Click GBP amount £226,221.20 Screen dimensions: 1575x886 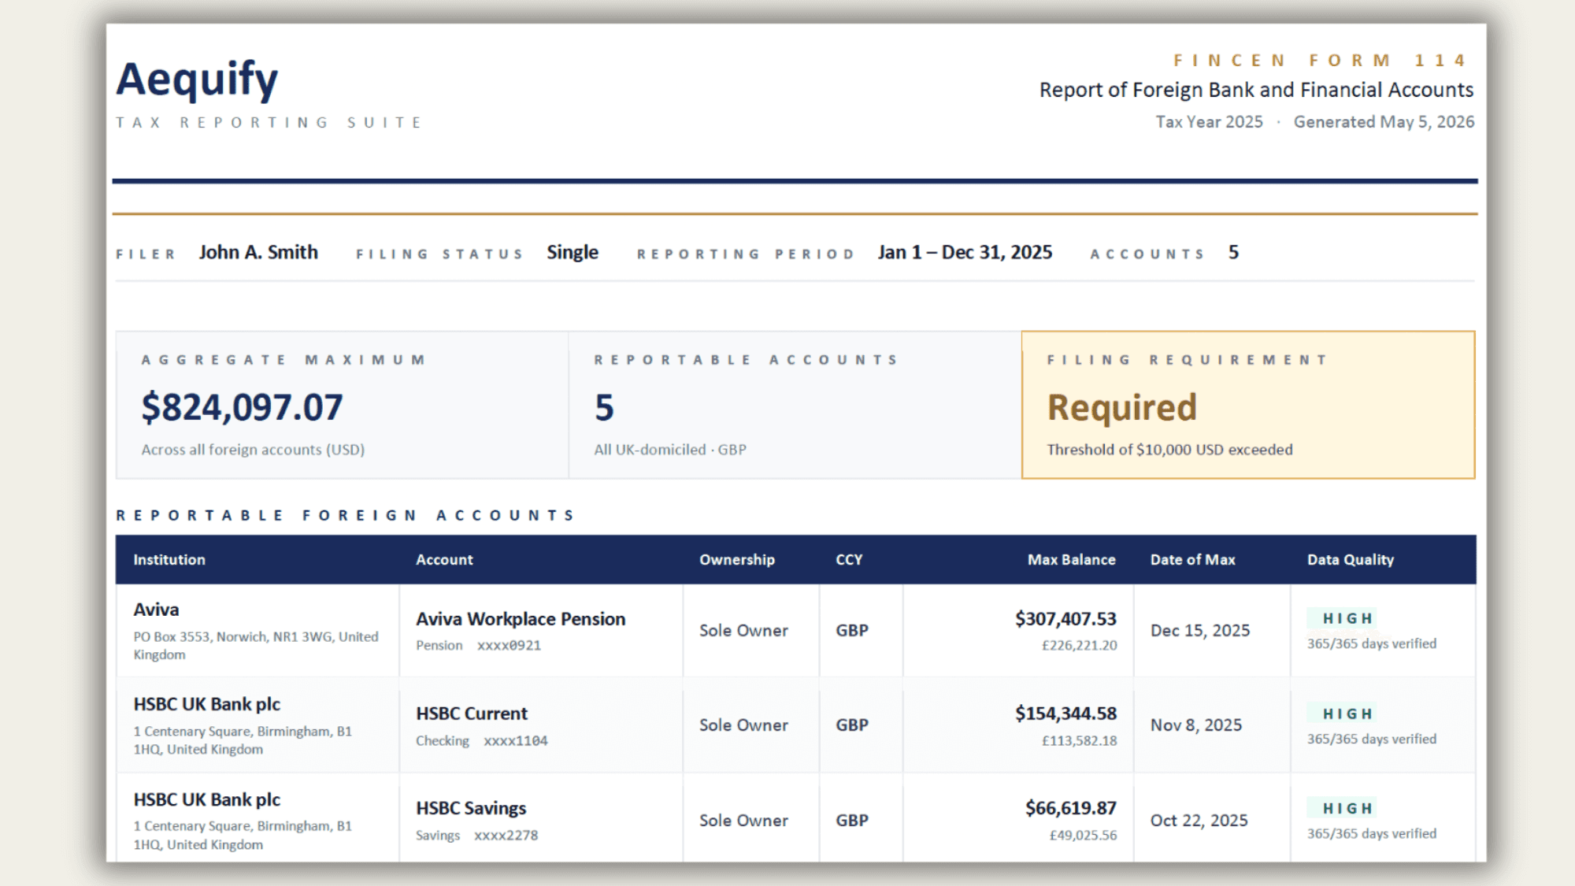click(1079, 646)
